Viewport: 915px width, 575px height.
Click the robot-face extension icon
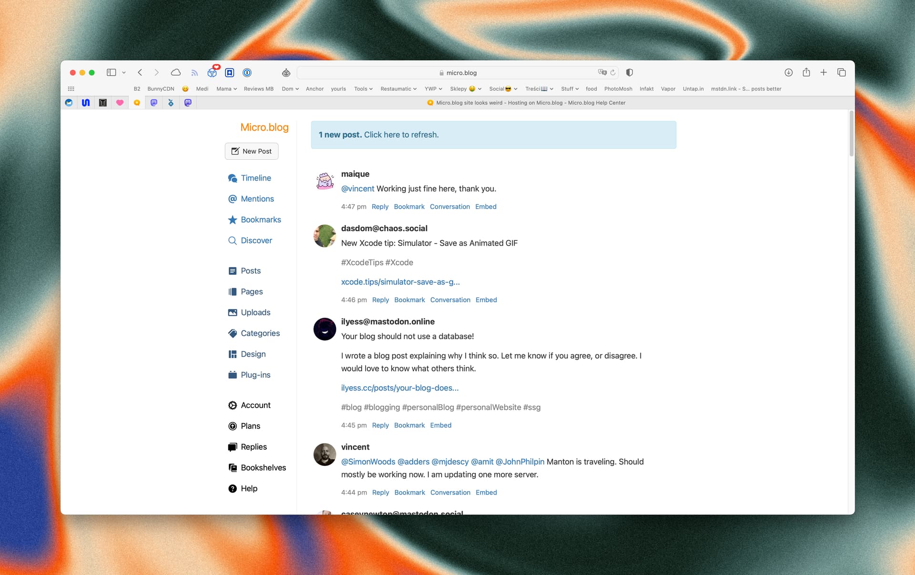286,72
